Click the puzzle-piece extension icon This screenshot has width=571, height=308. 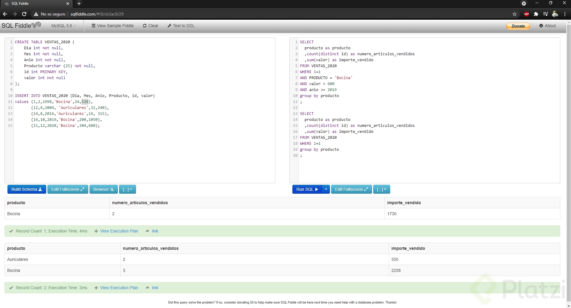tap(536, 14)
